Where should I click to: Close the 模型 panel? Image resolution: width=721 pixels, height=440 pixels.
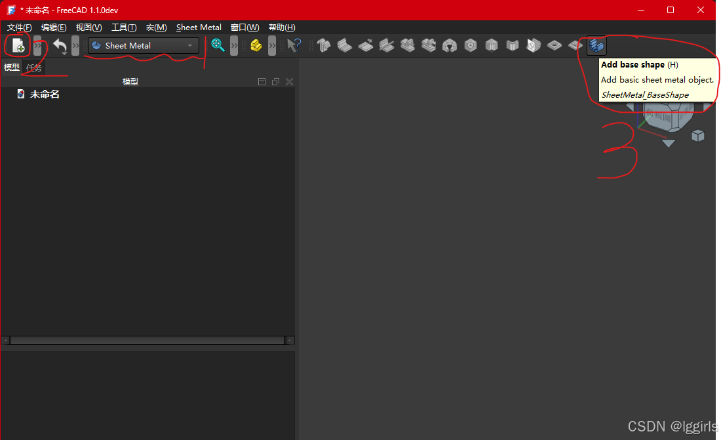[x=289, y=82]
